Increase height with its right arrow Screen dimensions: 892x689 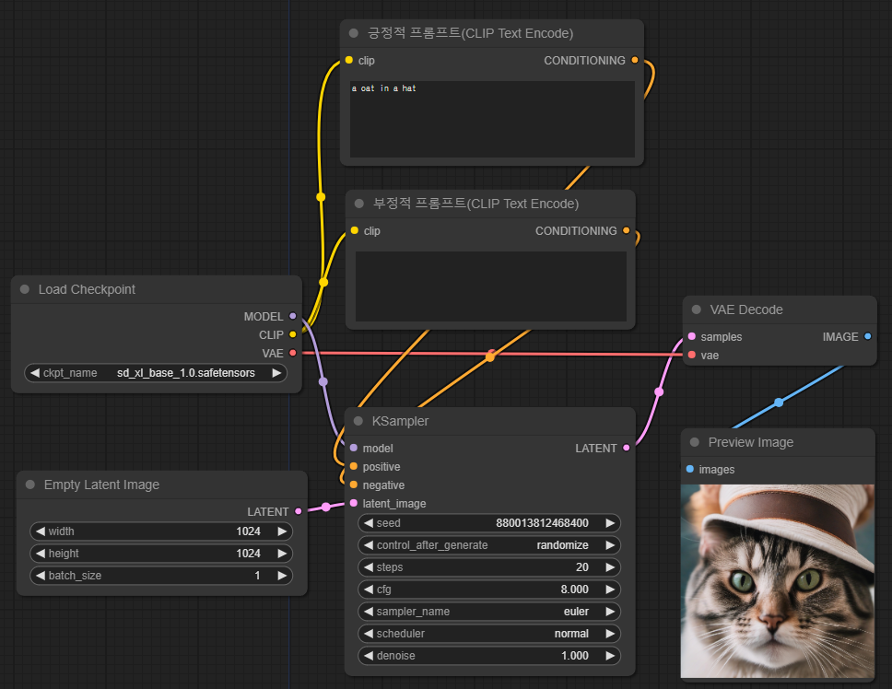point(282,553)
